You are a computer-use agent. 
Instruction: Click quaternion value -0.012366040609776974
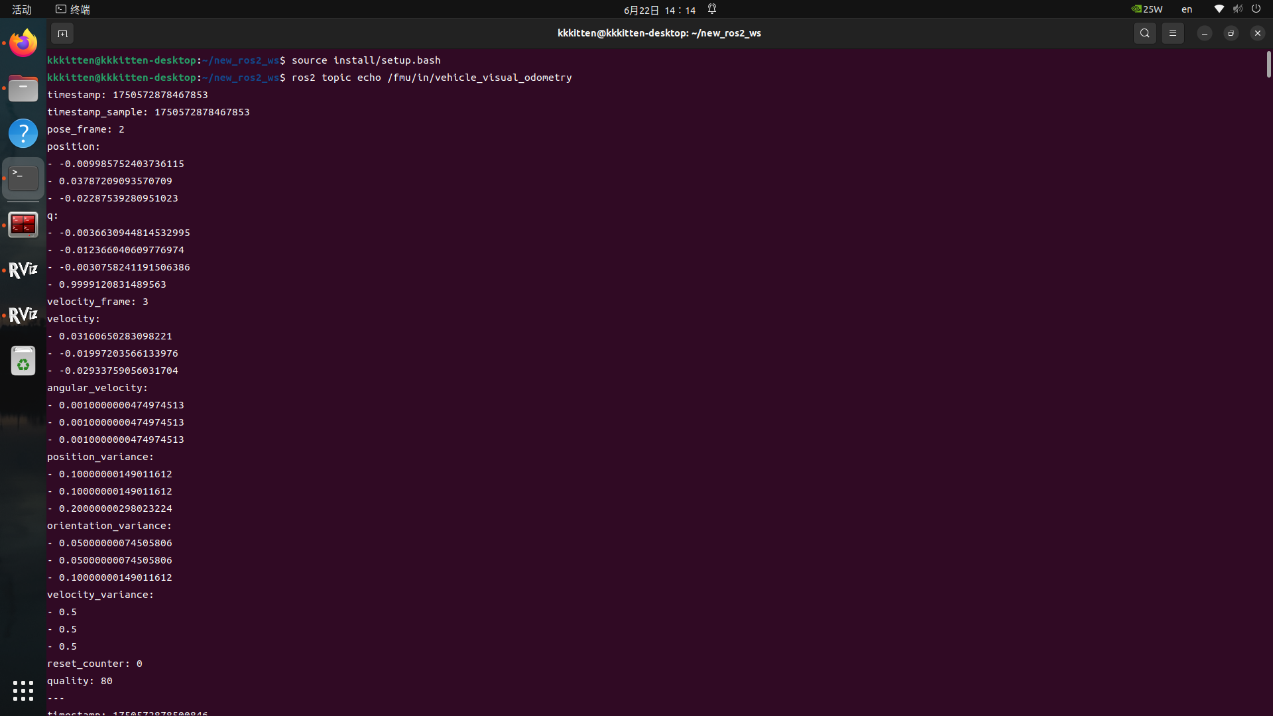[121, 250]
